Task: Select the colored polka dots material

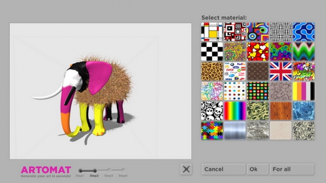Action: tap(235, 91)
